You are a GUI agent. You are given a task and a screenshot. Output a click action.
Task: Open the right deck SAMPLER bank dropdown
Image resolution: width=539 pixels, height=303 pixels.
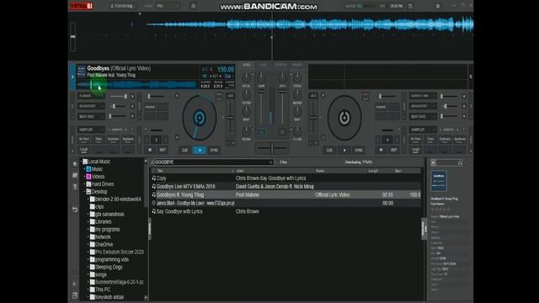coord(423,130)
